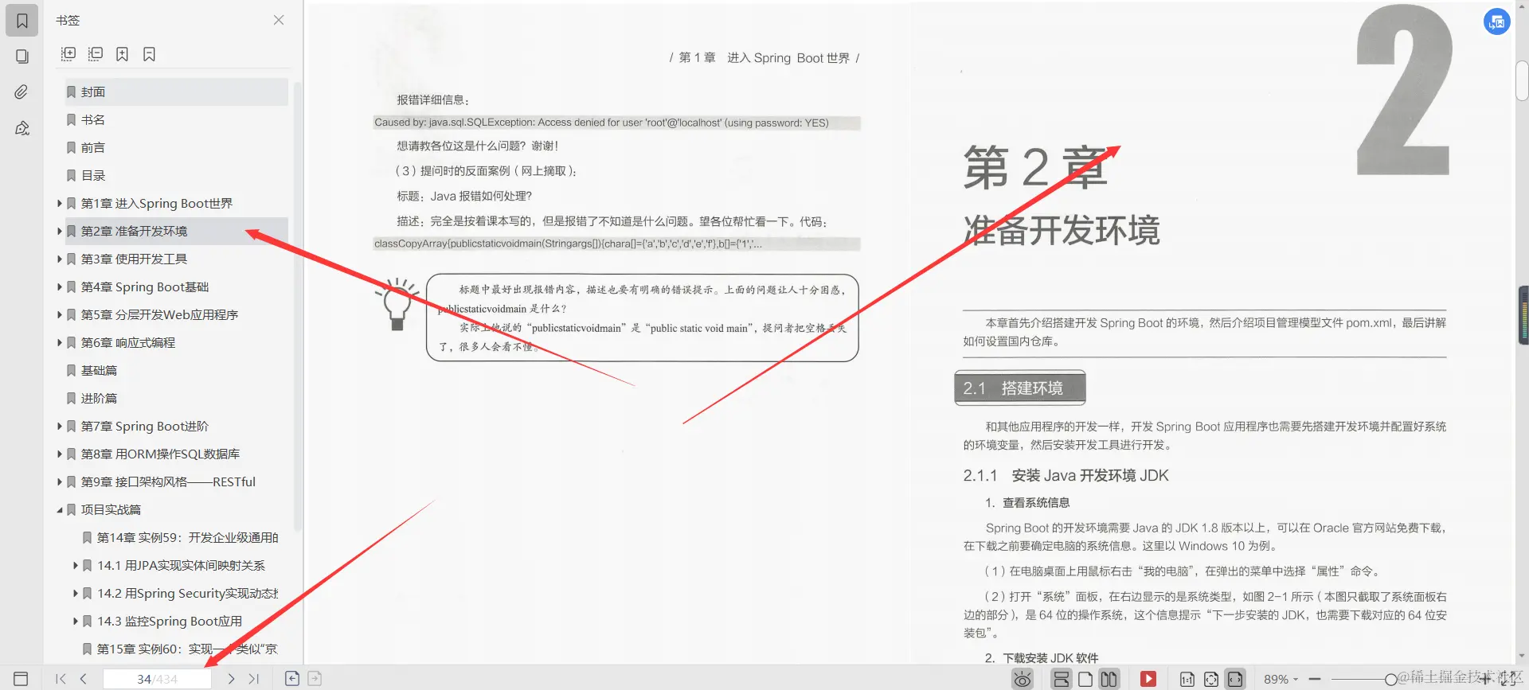Jump to 基础篇 bookmark

pyautogui.click(x=176, y=370)
